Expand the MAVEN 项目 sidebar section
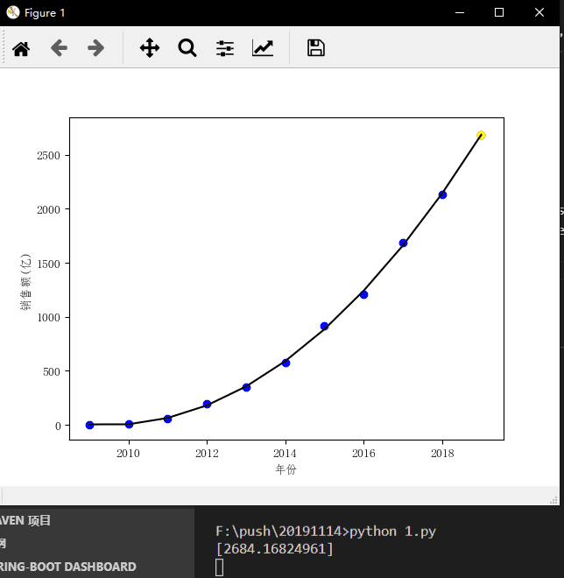The height and width of the screenshot is (578, 564). 26,520
